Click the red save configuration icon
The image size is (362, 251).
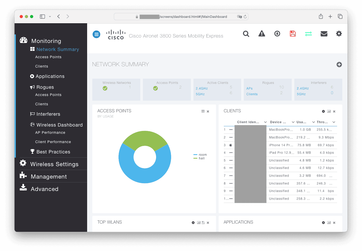293,34
